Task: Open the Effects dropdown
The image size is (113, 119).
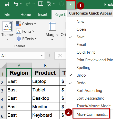Action: click(x=29, y=39)
